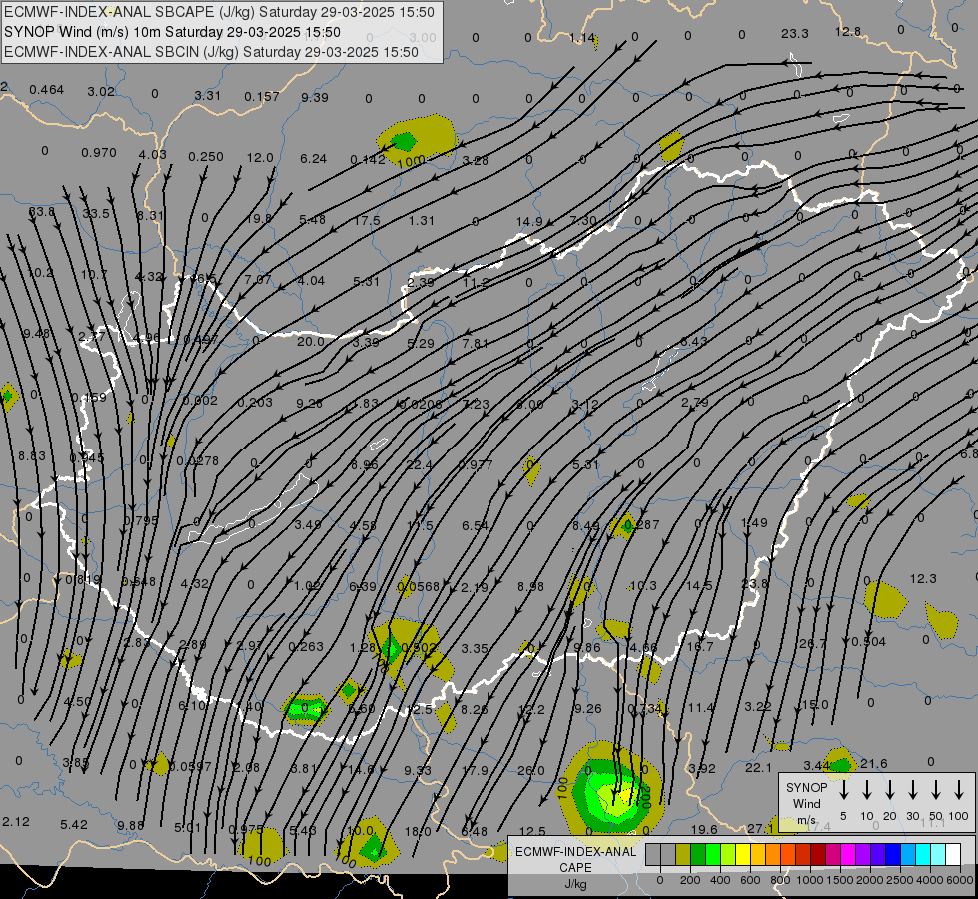The width and height of the screenshot is (978, 899).
Task: Click the 12.8 value on the map
Action: coord(848,31)
